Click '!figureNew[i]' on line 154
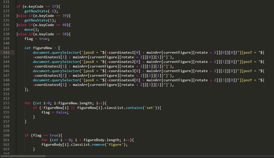Viewport: 274px width, 158px height. [55, 108]
